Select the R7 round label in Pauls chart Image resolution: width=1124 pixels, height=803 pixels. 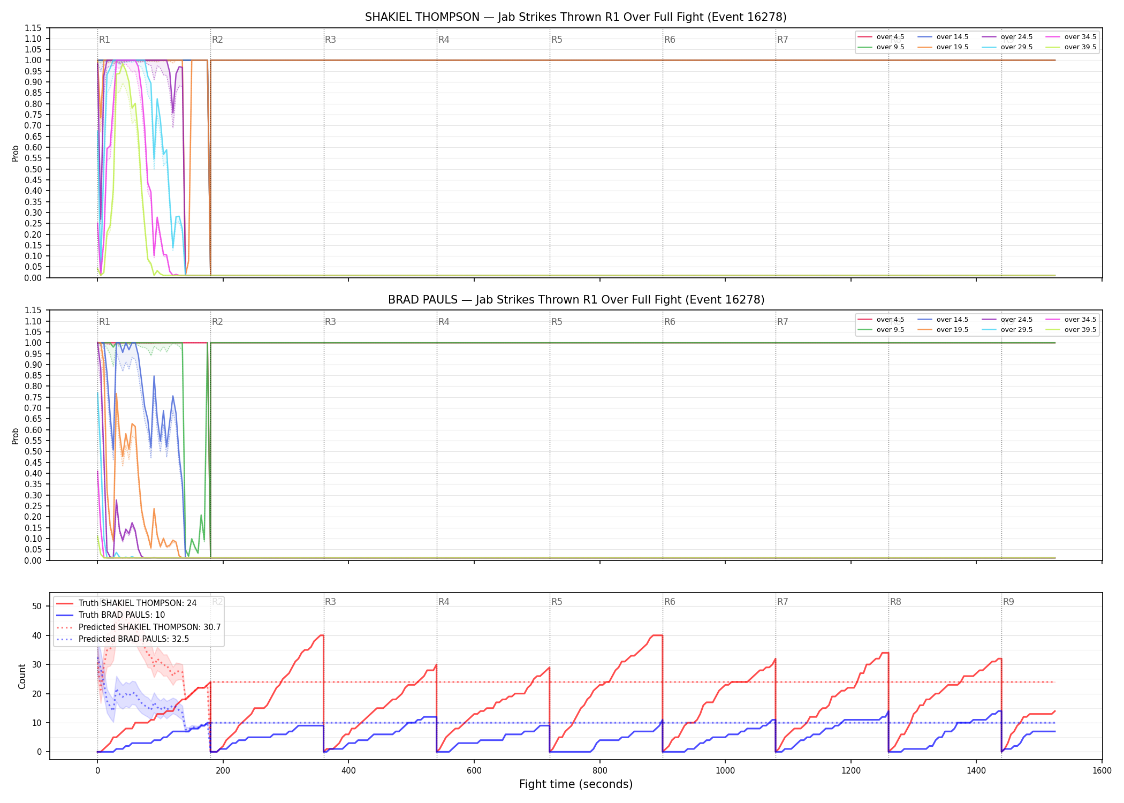click(783, 322)
